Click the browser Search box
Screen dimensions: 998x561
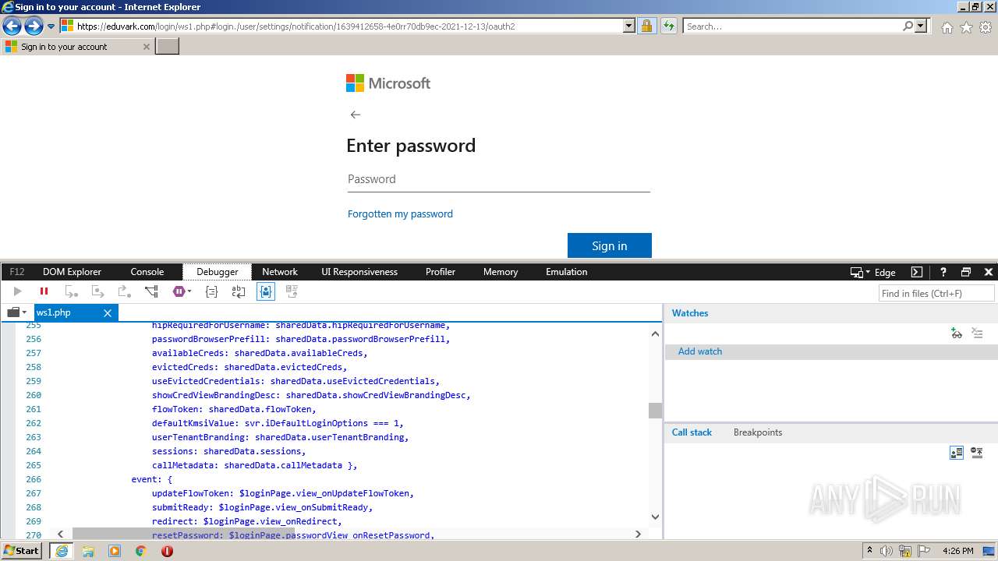[791, 26]
